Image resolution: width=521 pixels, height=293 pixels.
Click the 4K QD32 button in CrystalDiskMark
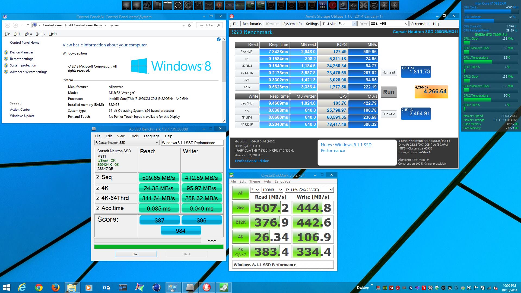tap(241, 251)
